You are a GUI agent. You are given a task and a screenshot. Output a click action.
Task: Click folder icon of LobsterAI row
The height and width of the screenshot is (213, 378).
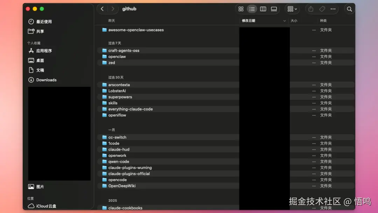(104, 91)
